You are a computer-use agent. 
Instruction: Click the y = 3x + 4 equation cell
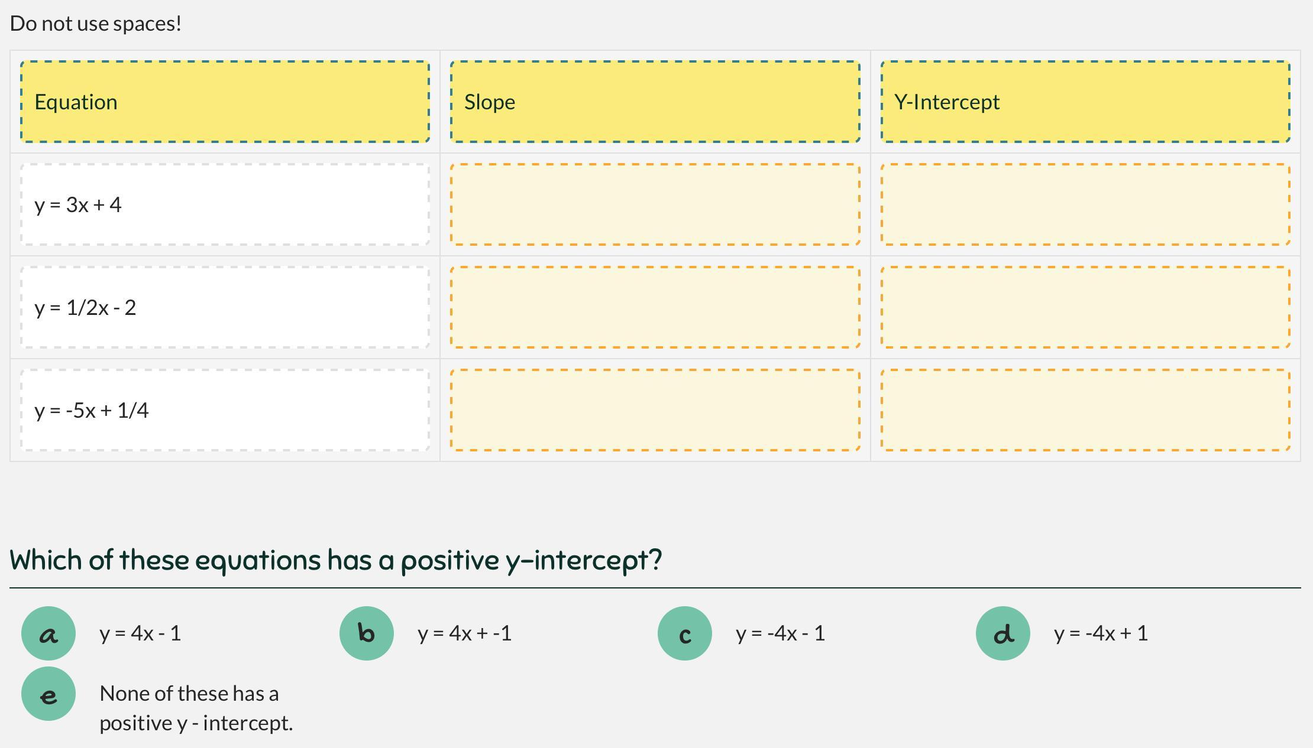[225, 204]
